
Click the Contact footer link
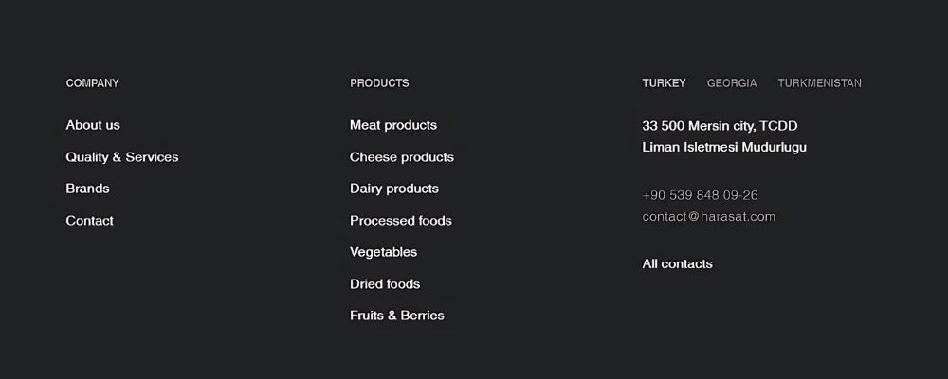click(89, 221)
